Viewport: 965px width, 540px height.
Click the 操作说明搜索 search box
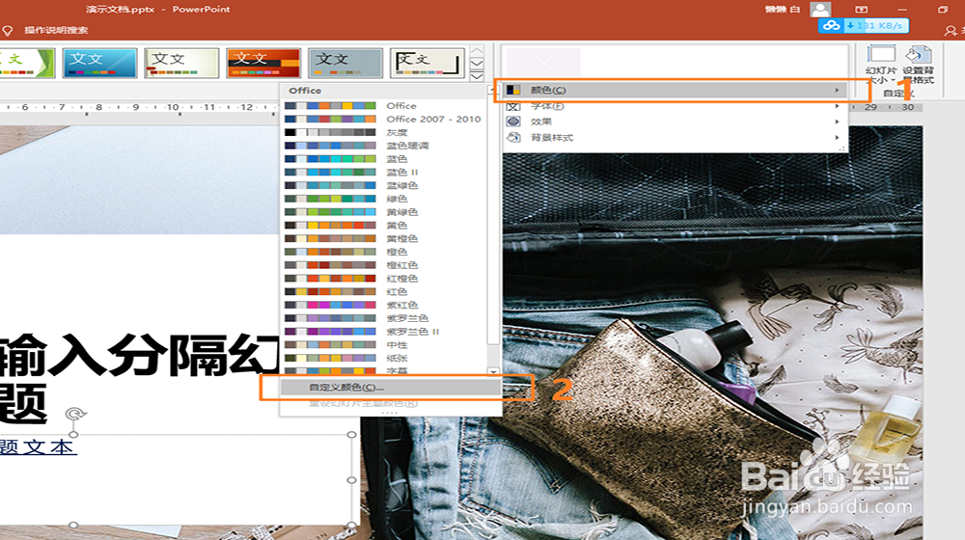(x=56, y=30)
